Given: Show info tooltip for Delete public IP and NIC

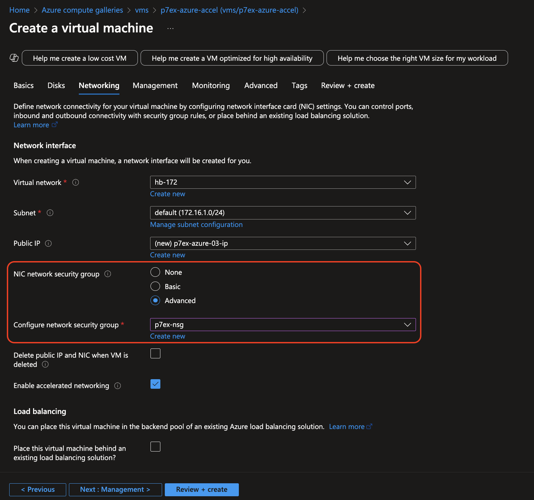Looking at the screenshot, I should [x=45, y=365].
